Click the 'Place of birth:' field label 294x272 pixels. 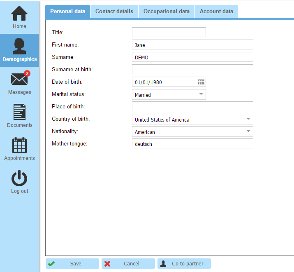68,106
